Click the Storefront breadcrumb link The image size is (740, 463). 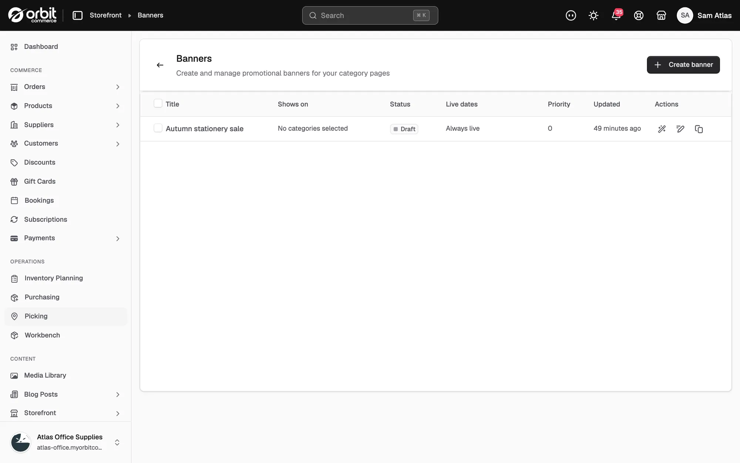[105, 15]
